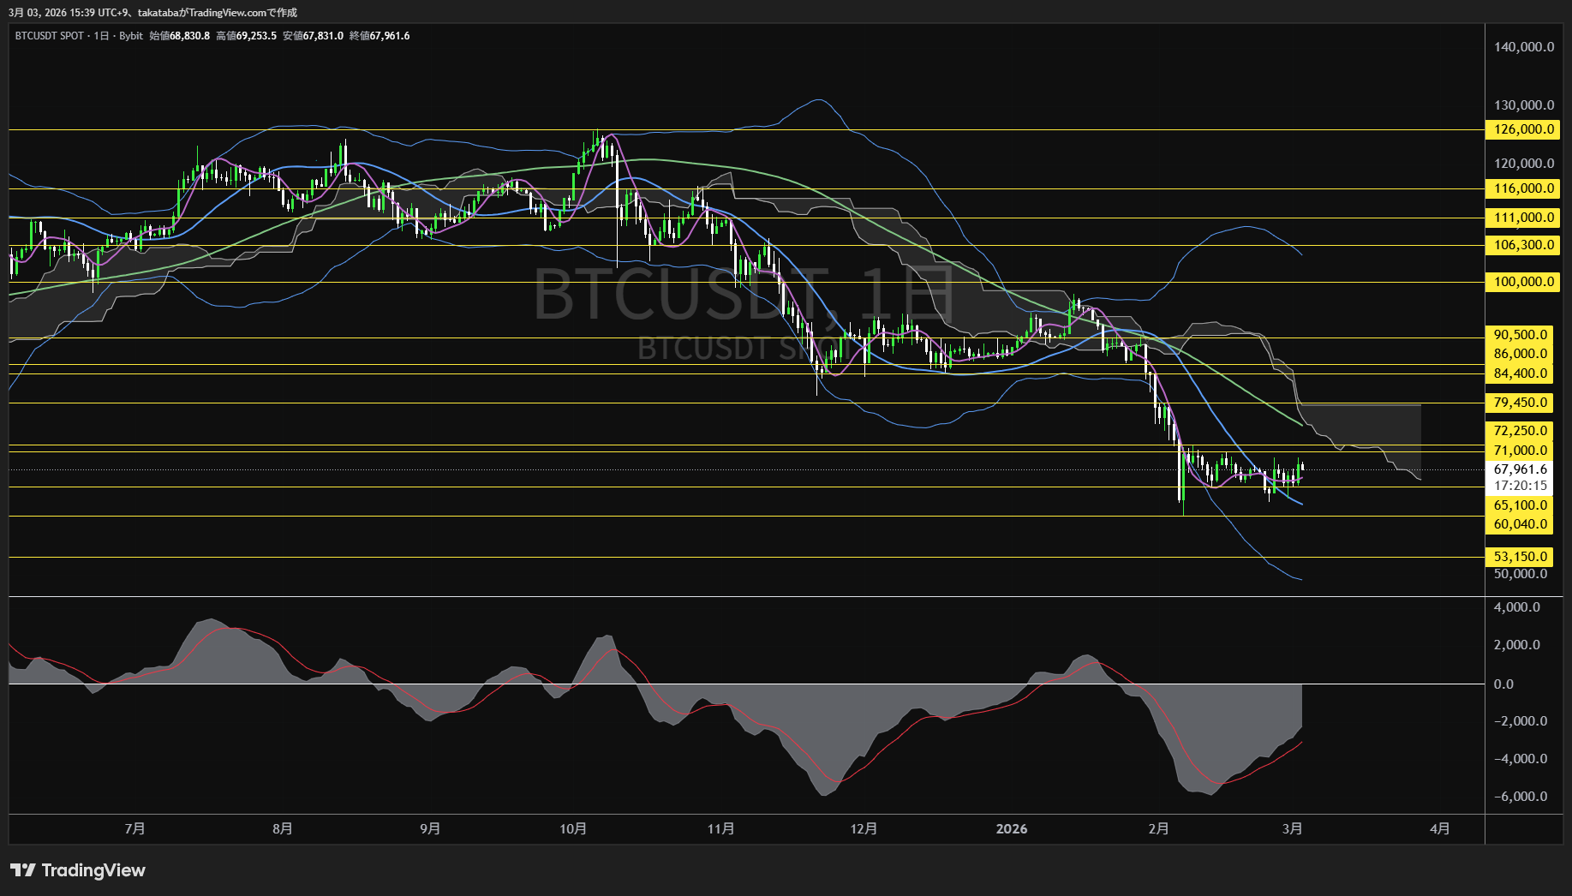Image resolution: width=1572 pixels, height=896 pixels.
Task: Click the 90,500.0 yellow price label
Action: tap(1521, 335)
